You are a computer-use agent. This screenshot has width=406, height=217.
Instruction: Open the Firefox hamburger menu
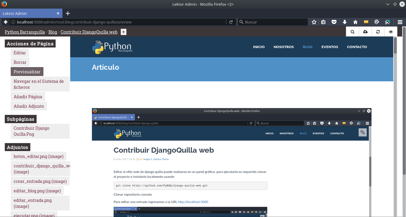[400, 22]
